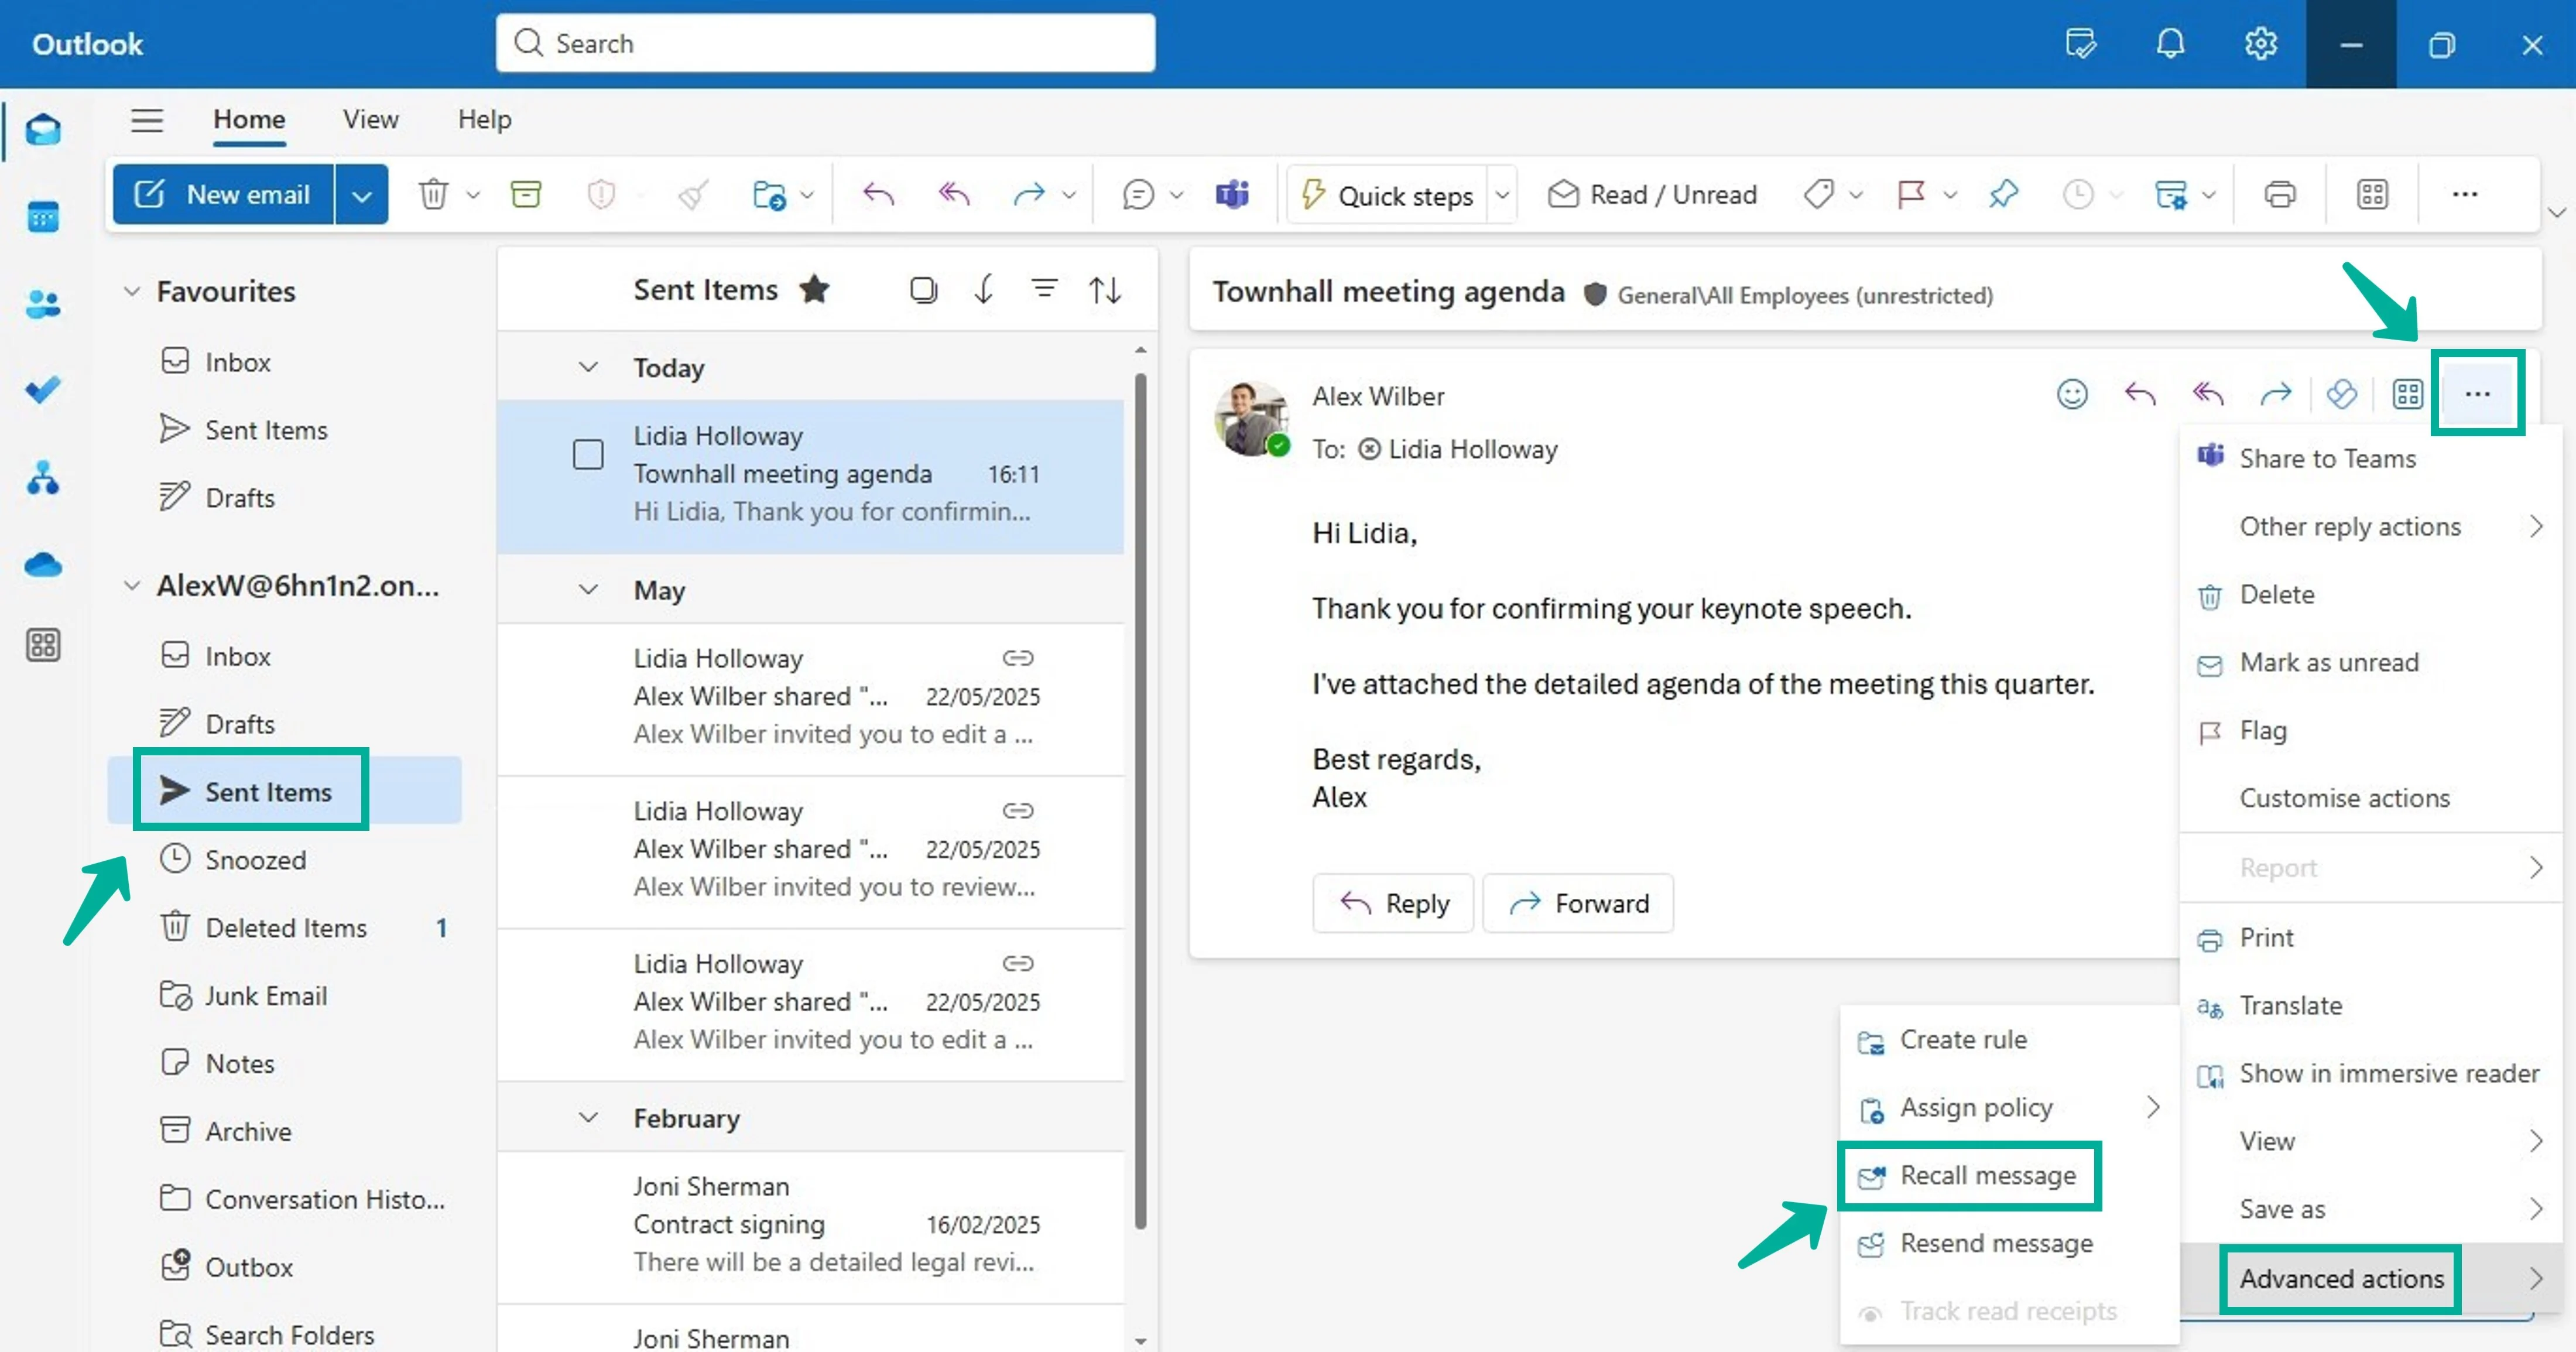Viewport: 2576px width, 1352px height.
Task: Open the Deleted Items folder
Action: [x=286, y=927]
